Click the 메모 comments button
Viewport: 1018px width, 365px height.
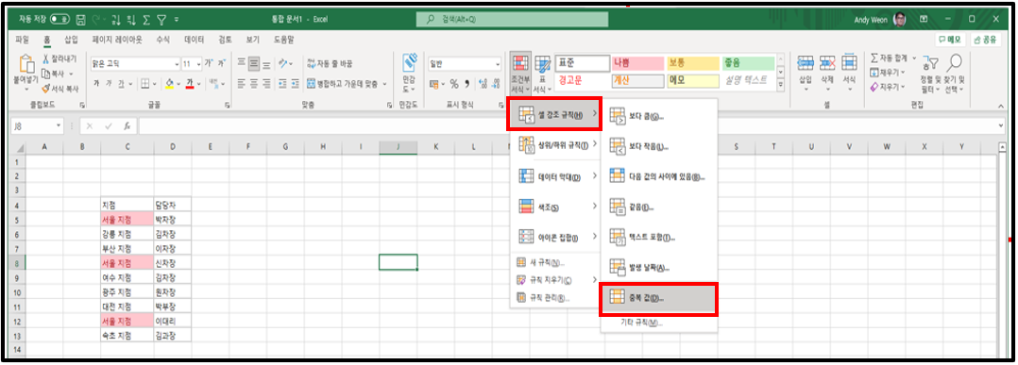[x=950, y=40]
